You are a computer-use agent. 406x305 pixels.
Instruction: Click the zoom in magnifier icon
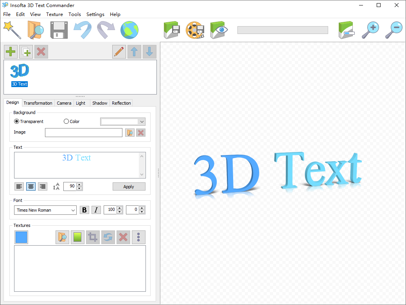tap(370, 30)
